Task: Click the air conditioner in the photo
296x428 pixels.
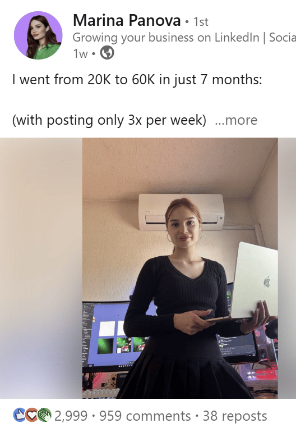Action: tap(181, 212)
